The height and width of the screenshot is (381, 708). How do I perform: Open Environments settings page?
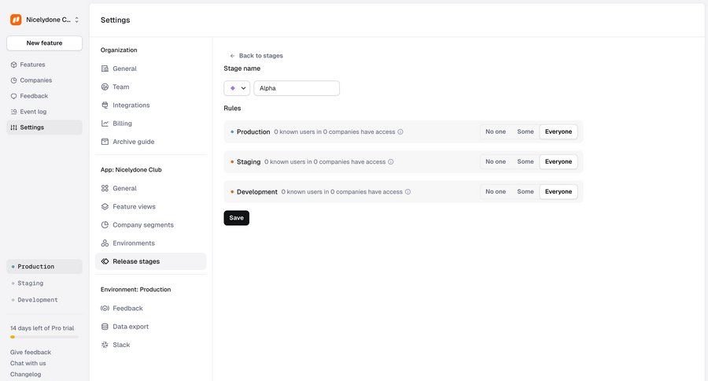pos(151,243)
